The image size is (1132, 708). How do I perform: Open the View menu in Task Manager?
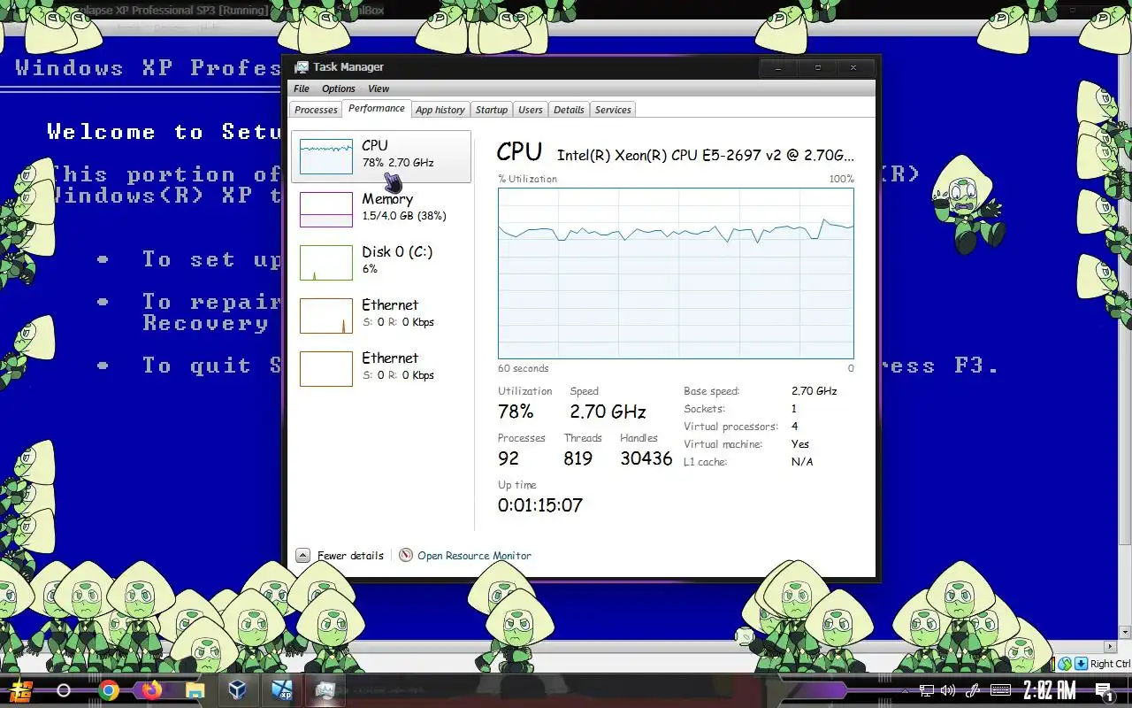coord(379,88)
